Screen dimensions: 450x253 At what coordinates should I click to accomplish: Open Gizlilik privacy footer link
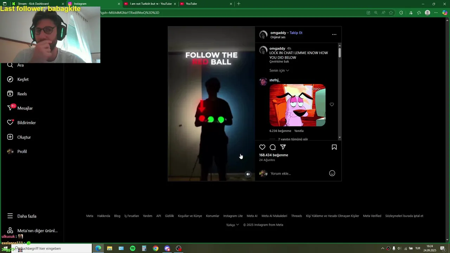[x=169, y=216]
